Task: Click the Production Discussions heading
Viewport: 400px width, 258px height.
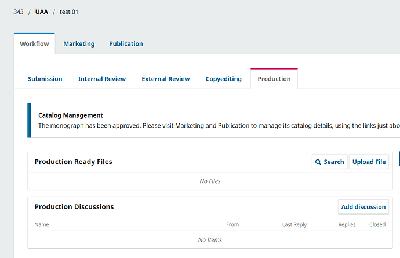Action: (74, 207)
